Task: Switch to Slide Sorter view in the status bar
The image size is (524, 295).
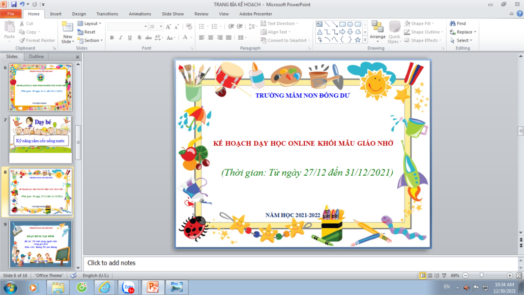Action: click(430, 276)
